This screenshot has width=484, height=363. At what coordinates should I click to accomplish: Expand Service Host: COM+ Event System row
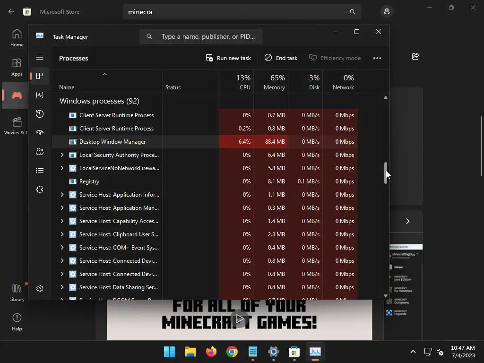coord(62,248)
